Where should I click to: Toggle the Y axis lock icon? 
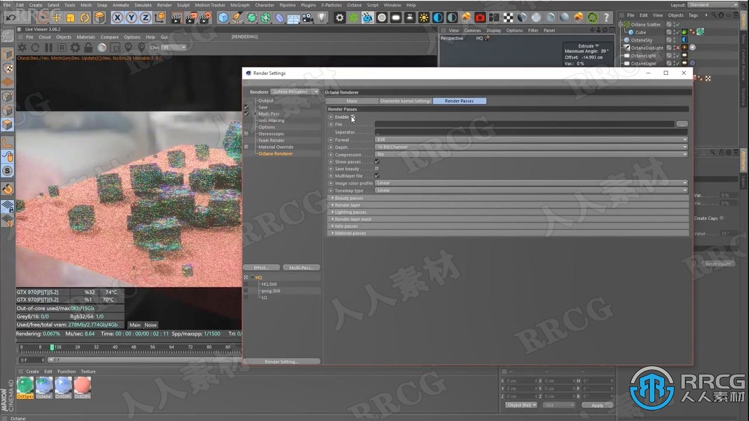click(x=131, y=18)
